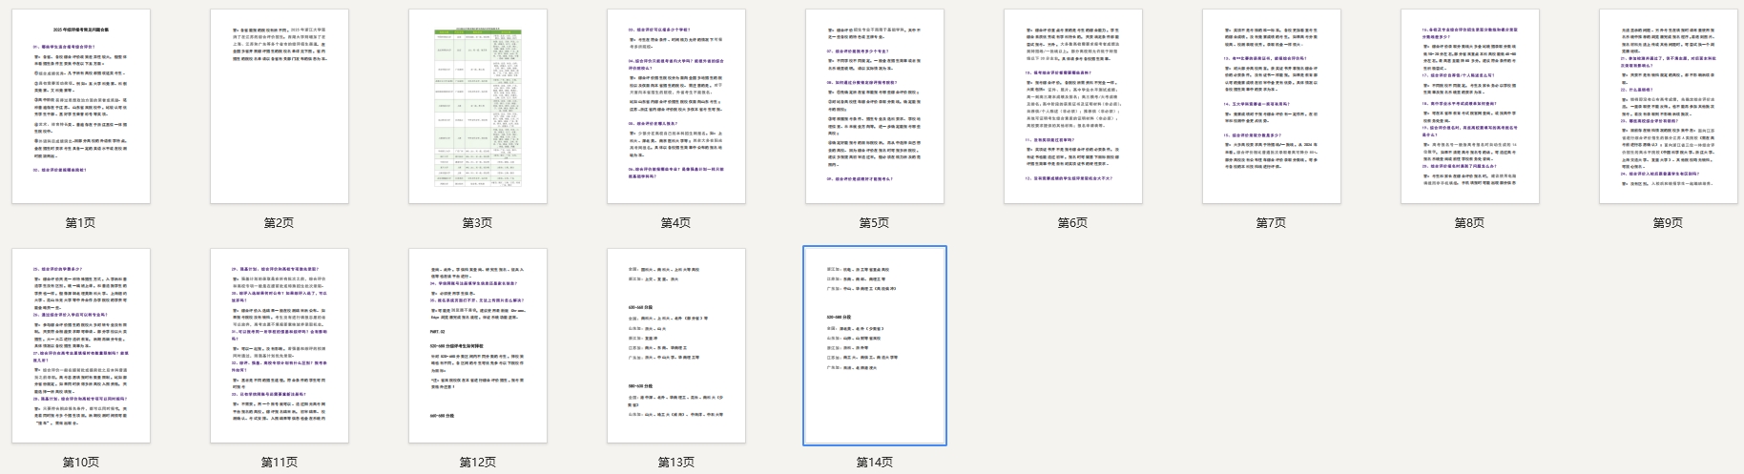The width and height of the screenshot is (1744, 474).
Task: Select the page 2 thumbnail
Action: (x=280, y=107)
